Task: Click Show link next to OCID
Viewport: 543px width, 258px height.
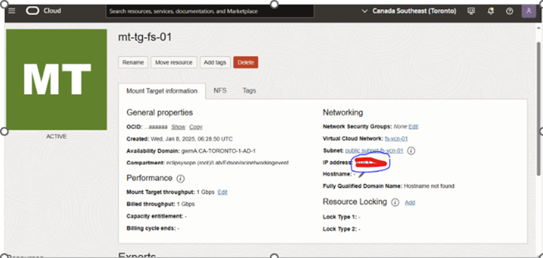Action: (x=179, y=127)
